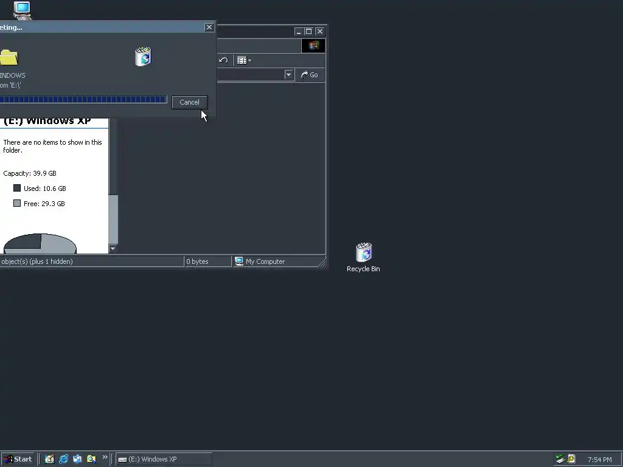Launch Internet Explorer from quick launch

pos(63,459)
